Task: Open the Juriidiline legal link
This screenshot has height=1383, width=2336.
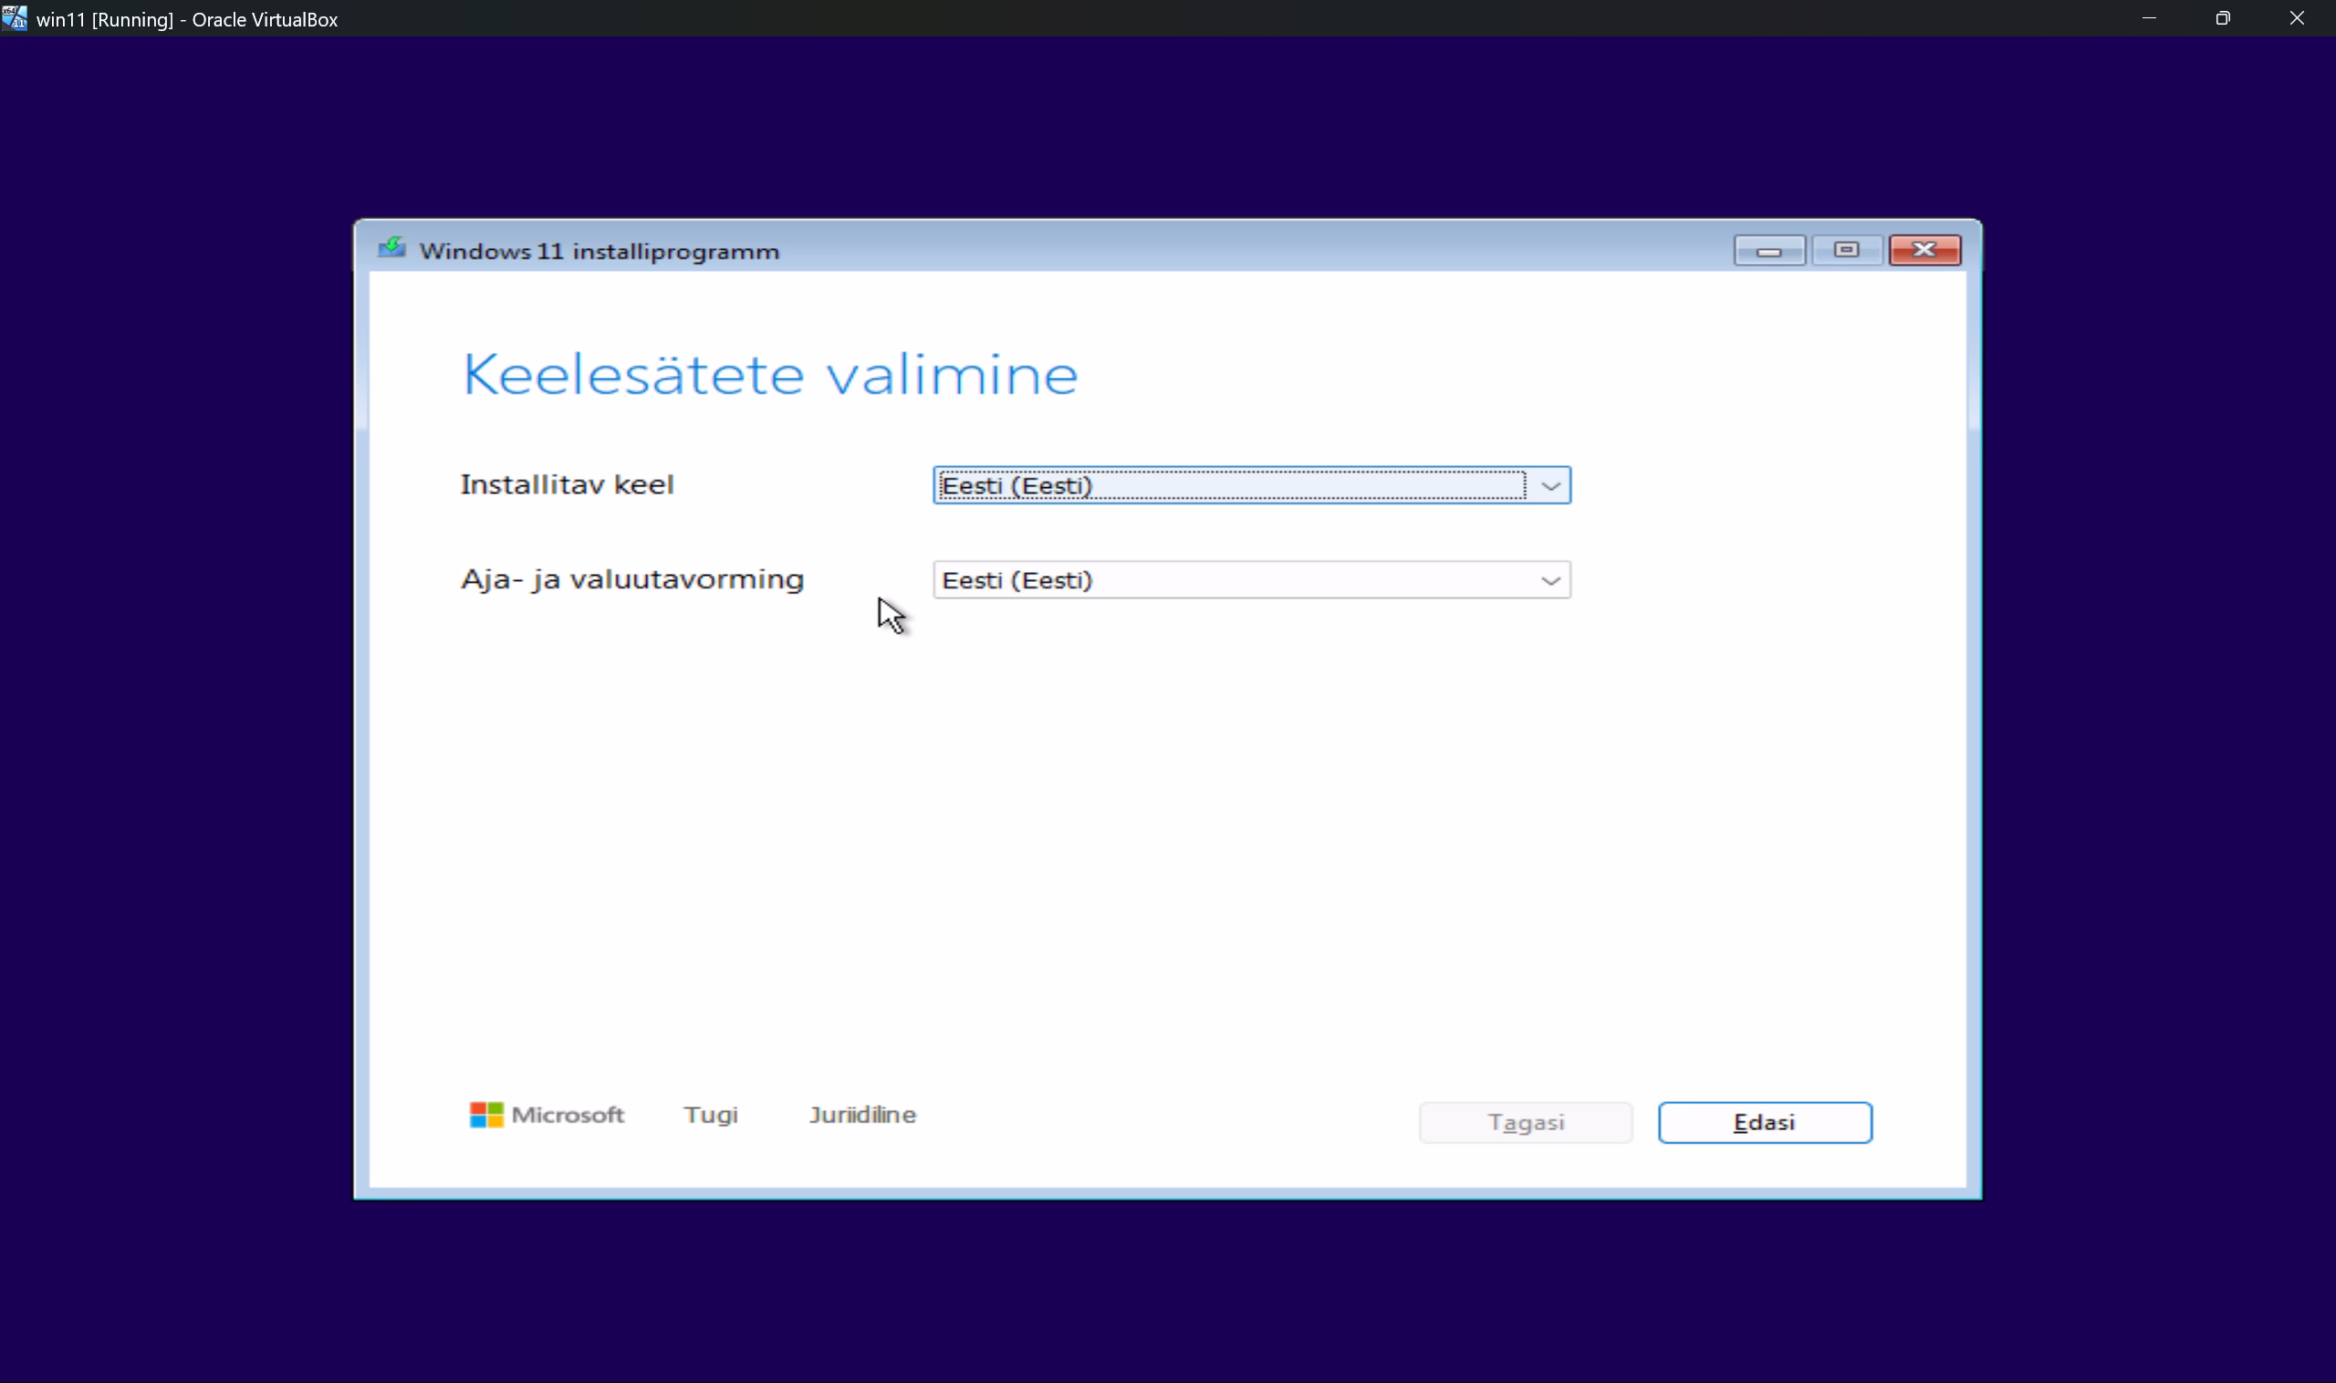Action: 862,1115
